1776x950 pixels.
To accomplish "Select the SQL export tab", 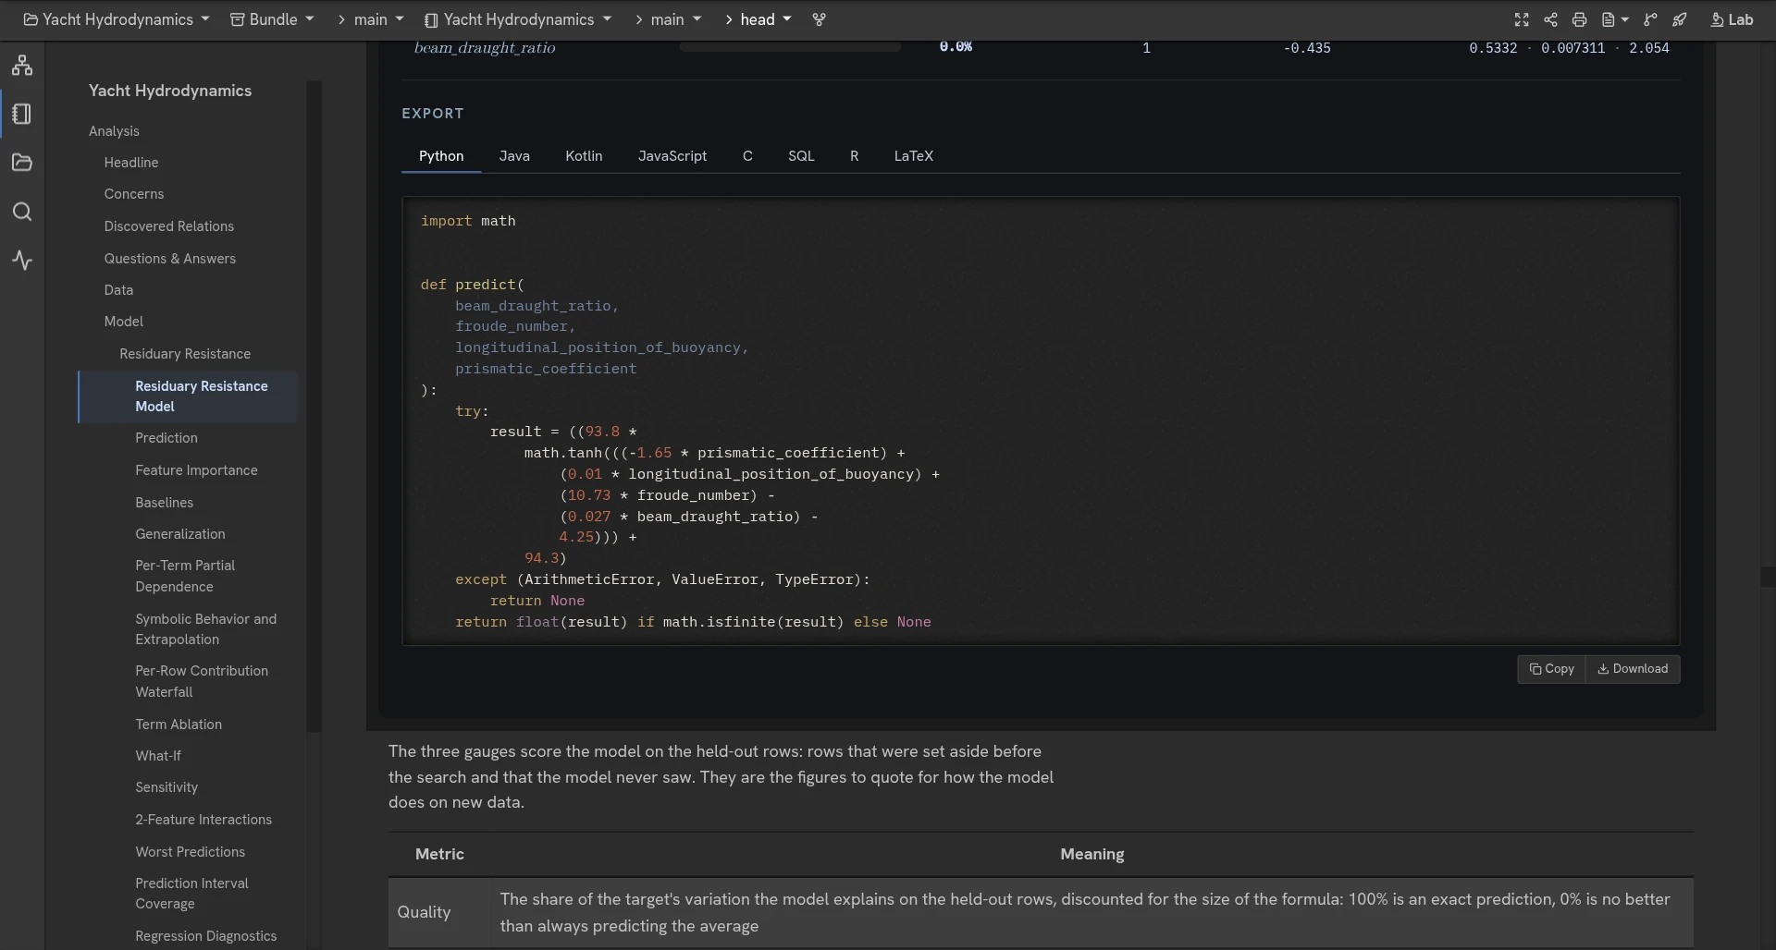I will coord(801,156).
